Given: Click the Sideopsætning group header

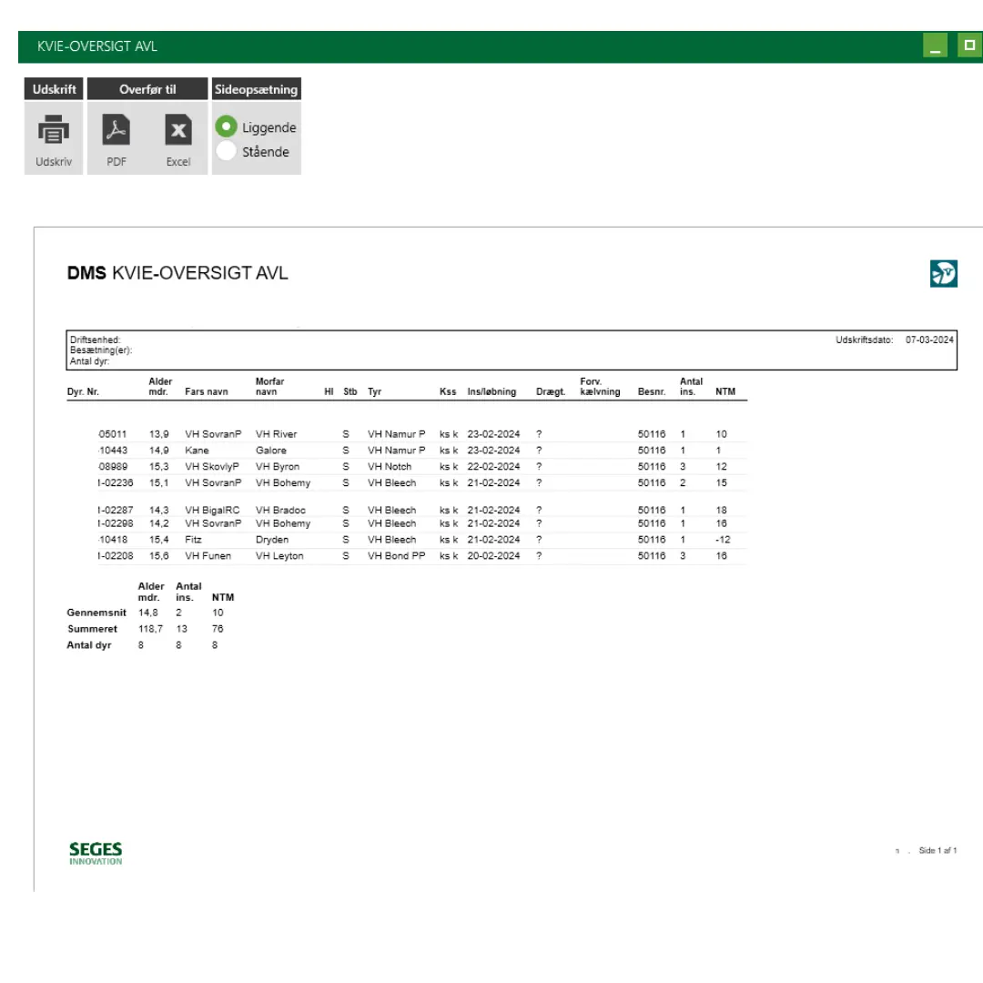Looking at the screenshot, I should (256, 89).
